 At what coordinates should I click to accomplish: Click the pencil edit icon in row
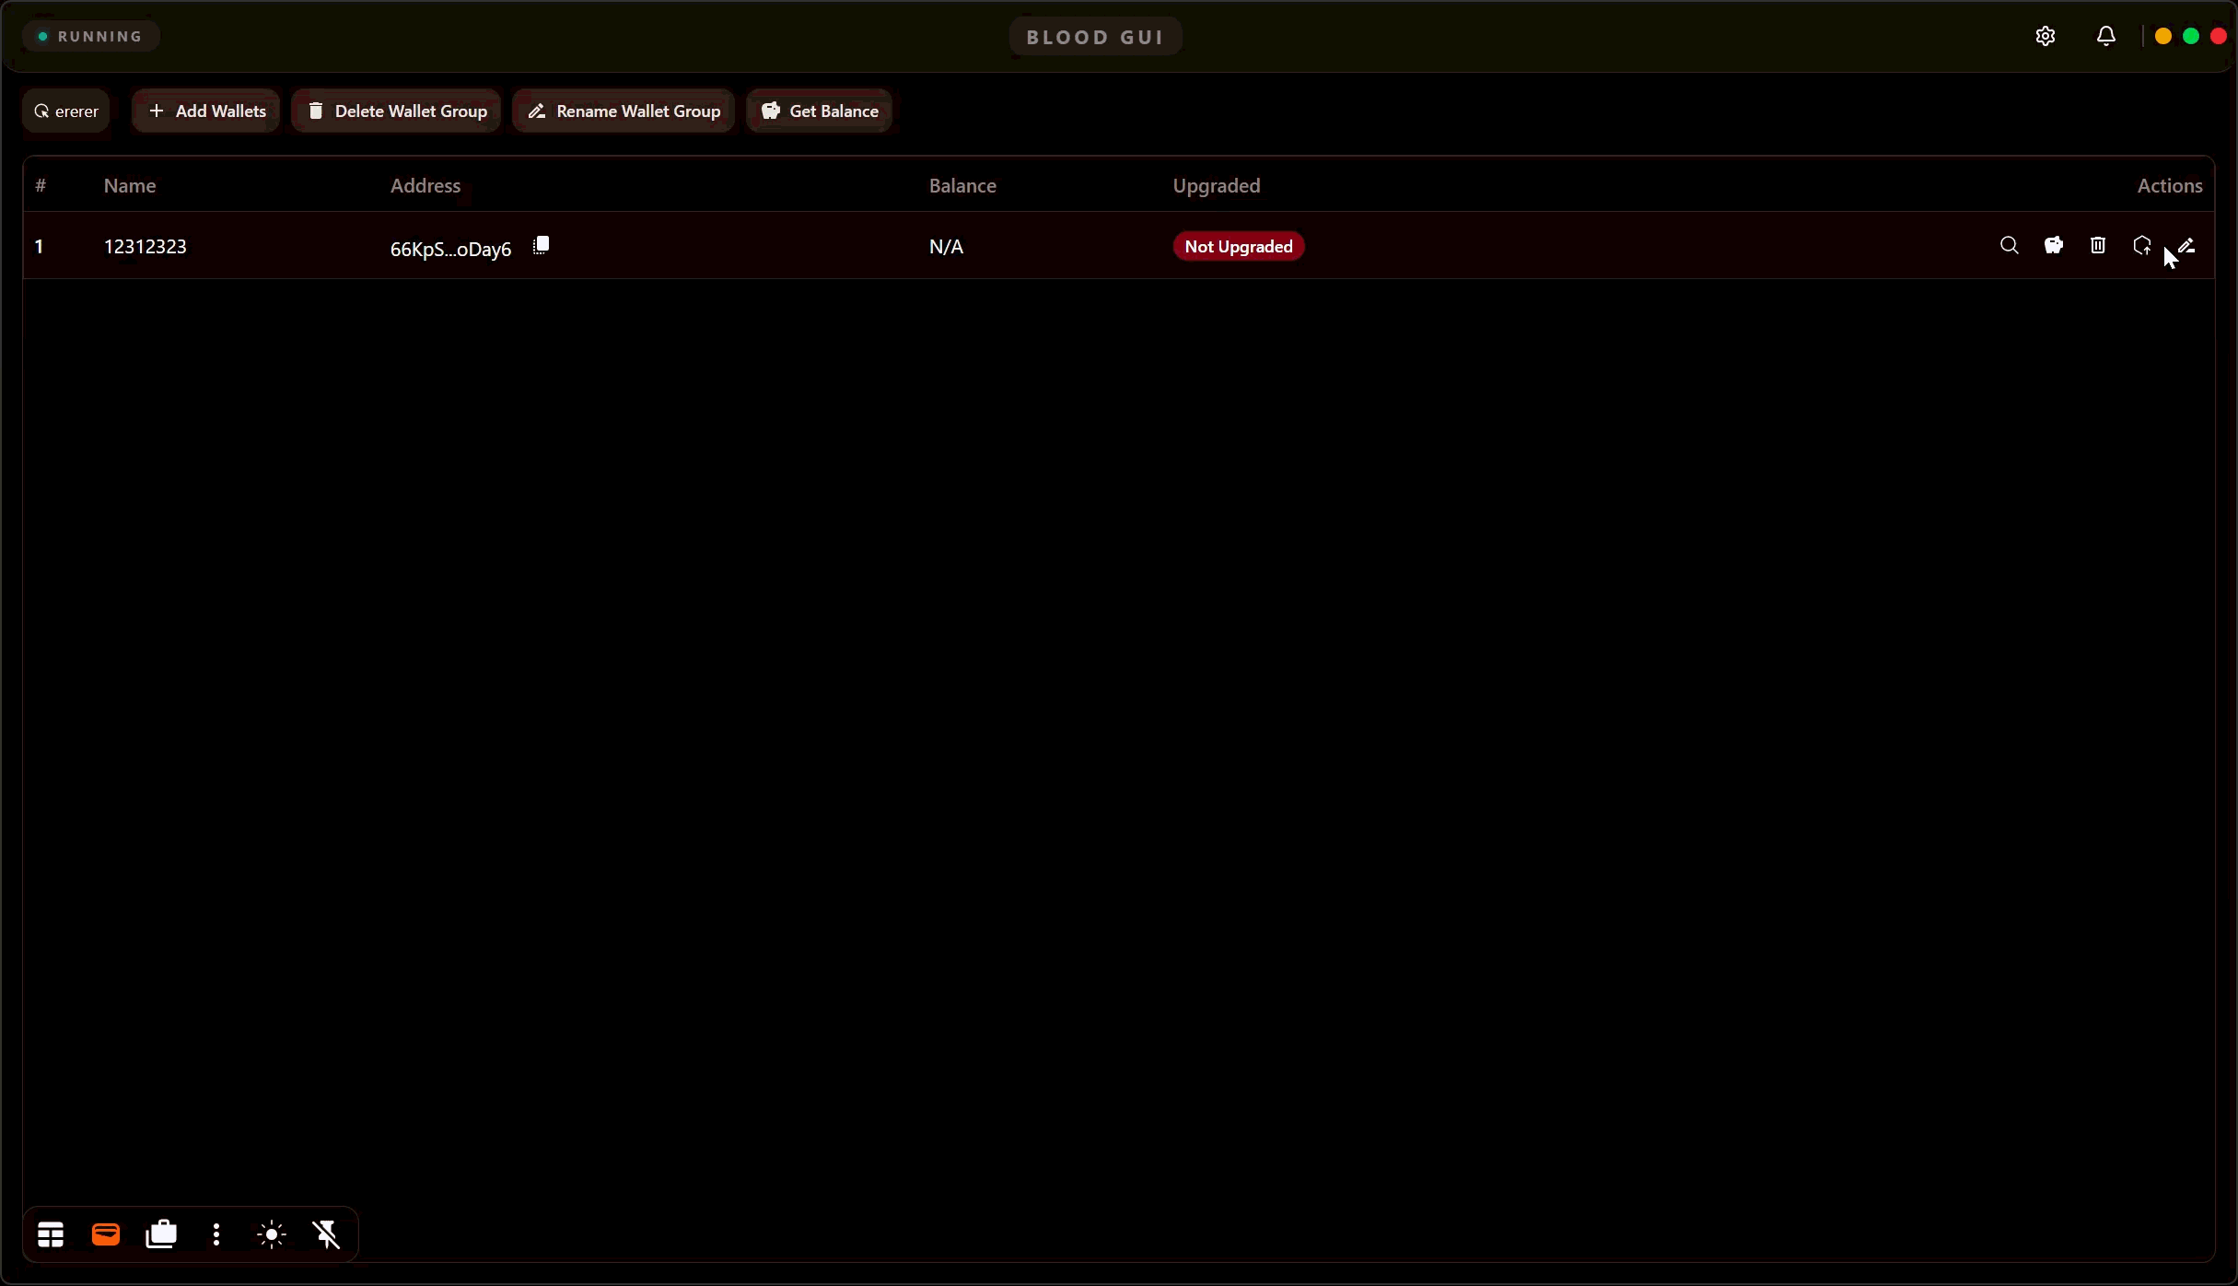(x=2187, y=246)
